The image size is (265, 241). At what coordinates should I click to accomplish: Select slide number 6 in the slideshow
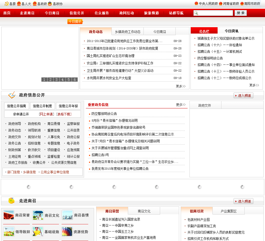[x=75, y=80]
